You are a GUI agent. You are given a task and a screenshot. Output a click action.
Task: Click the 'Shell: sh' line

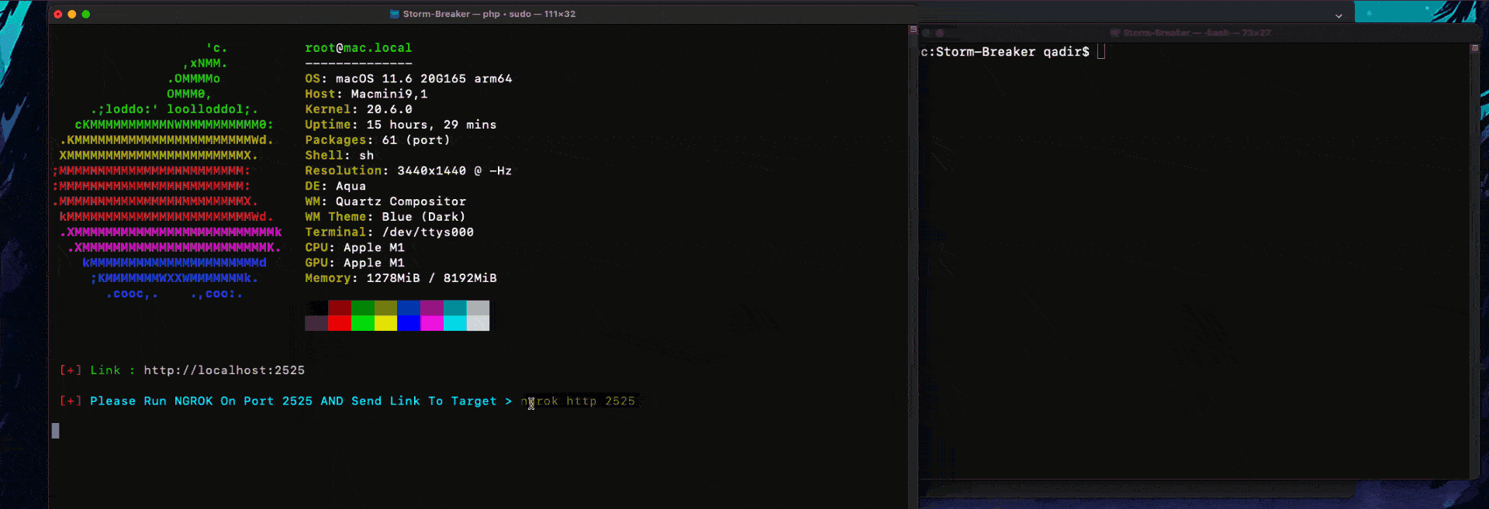pyautogui.click(x=340, y=156)
